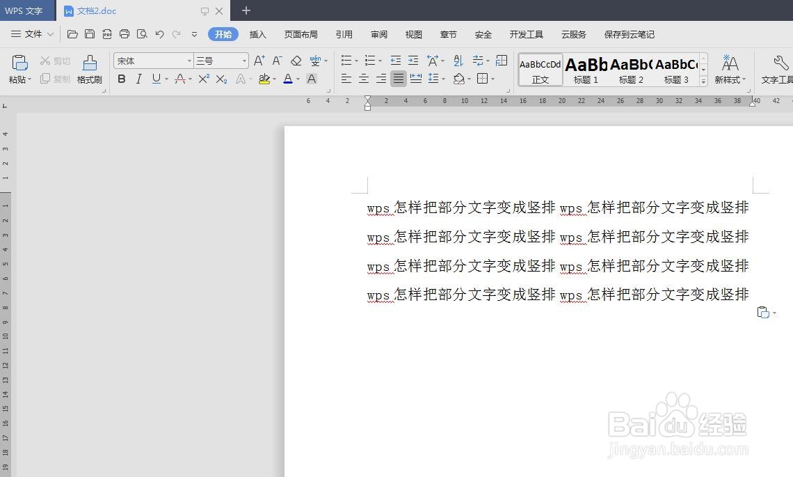Screen dimensions: 793x477
Task: Toggle strikethrough on text
Action: coord(179,79)
